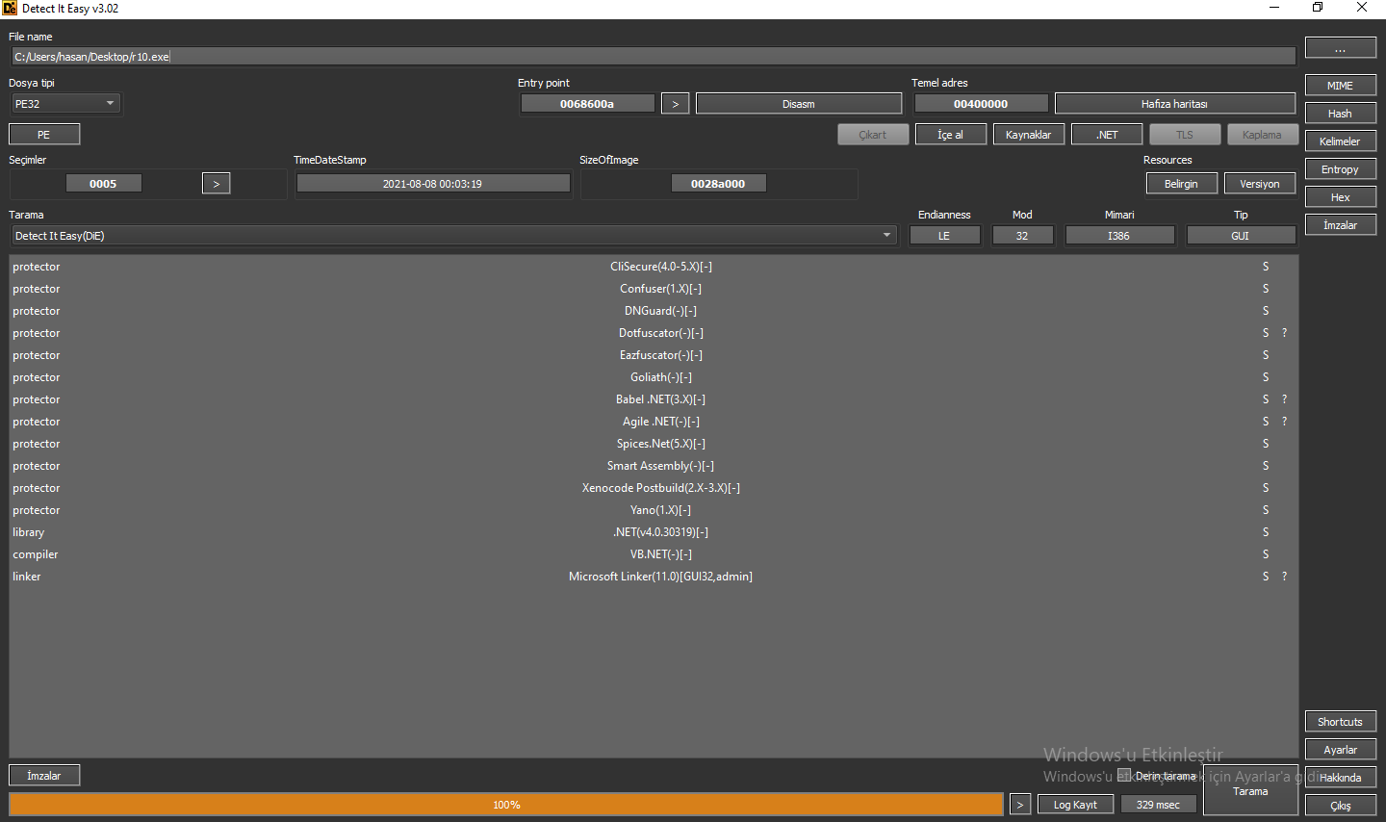1386x822 pixels.
Task: Click the Mod 32 field
Action: tap(1022, 236)
